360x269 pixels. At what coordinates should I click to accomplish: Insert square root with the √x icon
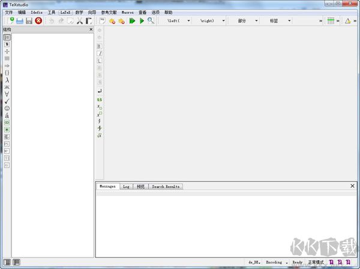click(x=100, y=136)
